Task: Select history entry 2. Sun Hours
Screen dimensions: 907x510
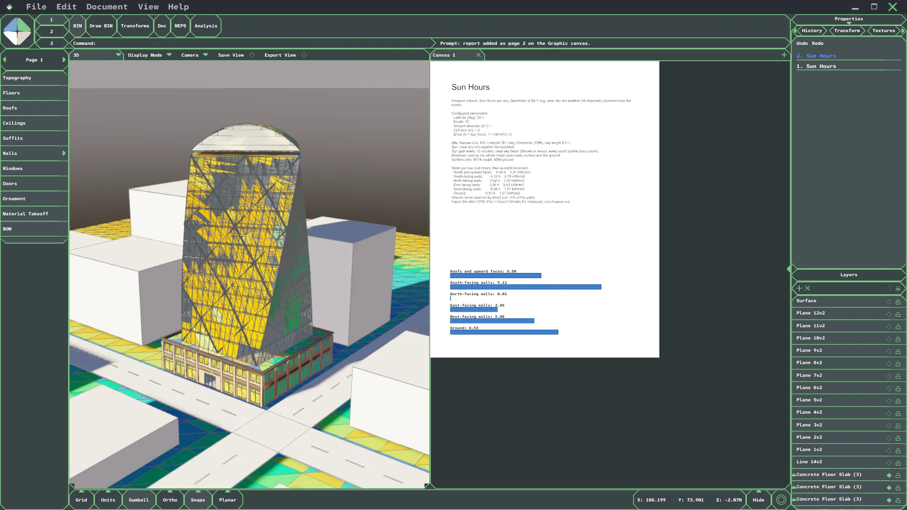Action: [x=848, y=56]
